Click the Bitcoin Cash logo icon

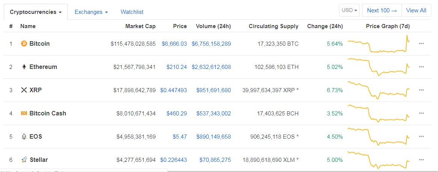pos(24,114)
